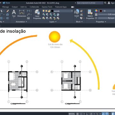Open the Collaborate ribbon tab
This screenshot has width=115, height=115.
pos(34,7)
